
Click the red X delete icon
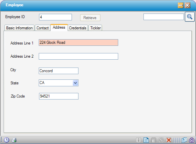coord(169,140)
